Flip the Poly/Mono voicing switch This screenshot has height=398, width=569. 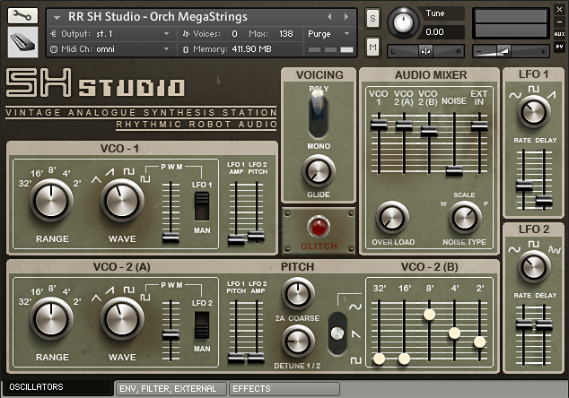tap(319, 114)
